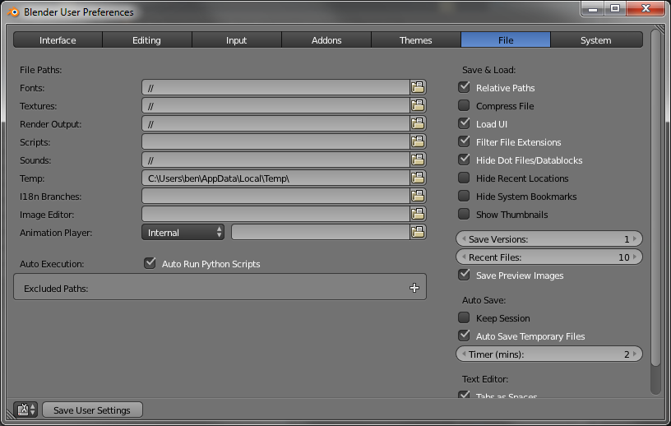Decrease Timer (mins) with left arrow
The width and height of the screenshot is (671, 426).
[464, 354]
